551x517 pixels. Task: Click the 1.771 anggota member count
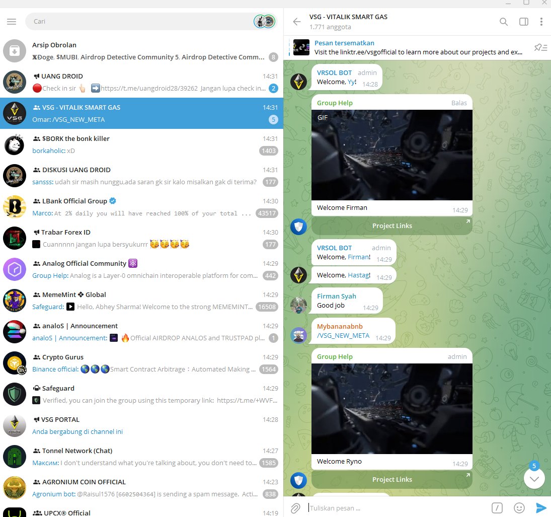[x=330, y=27]
